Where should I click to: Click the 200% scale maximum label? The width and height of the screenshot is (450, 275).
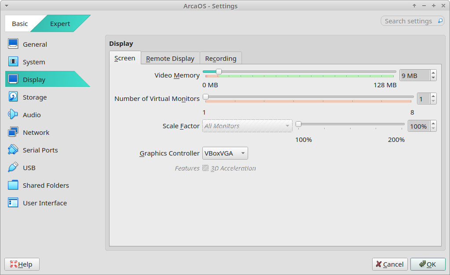[396, 140]
